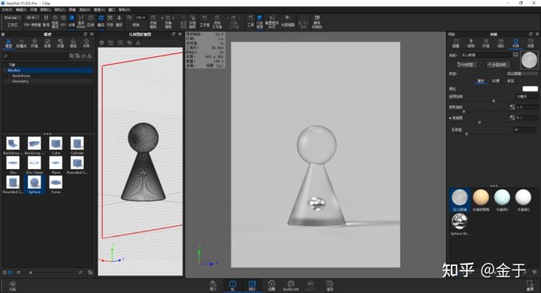Open the 窗口 (Window) menu
541x293 pixels.
(x=112, y=10)
